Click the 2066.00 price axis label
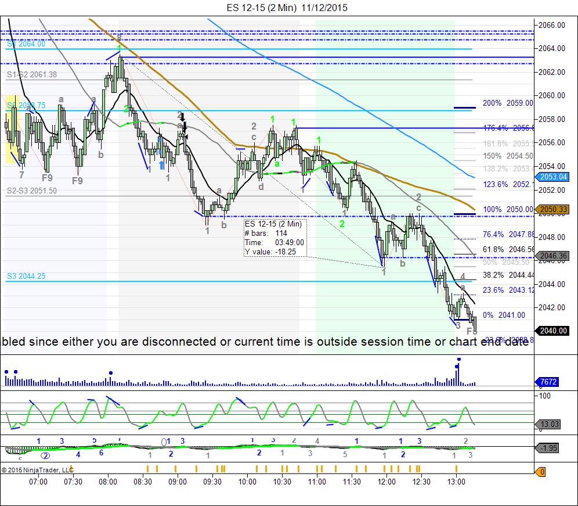The width and height of the screenshot is (578, 506). pos(551,25)
